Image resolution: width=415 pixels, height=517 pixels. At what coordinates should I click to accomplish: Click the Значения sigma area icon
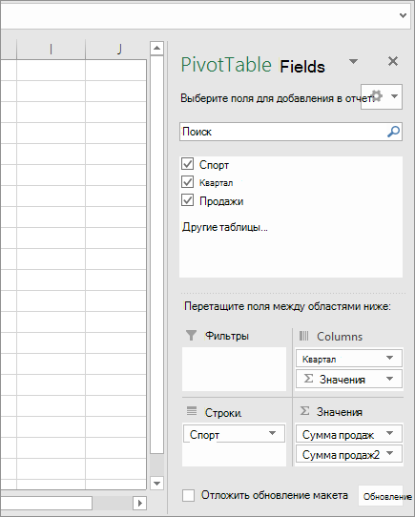coord(304,411)
